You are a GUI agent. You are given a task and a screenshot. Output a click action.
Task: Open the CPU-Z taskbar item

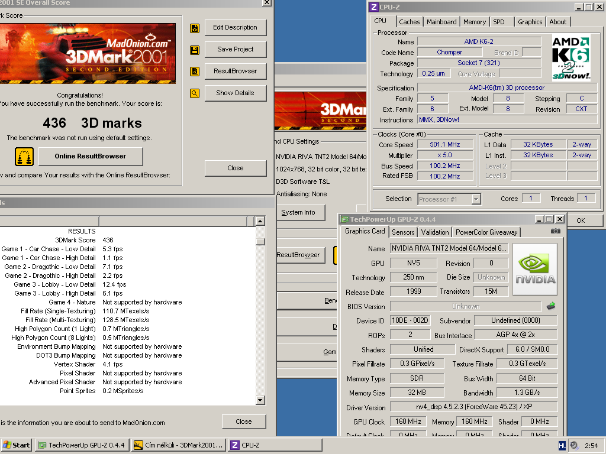pos(275,445)
